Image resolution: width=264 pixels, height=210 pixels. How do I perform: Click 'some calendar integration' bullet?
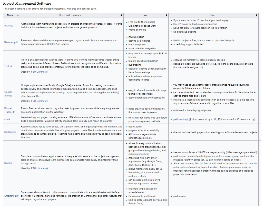(x=142, y=49)
